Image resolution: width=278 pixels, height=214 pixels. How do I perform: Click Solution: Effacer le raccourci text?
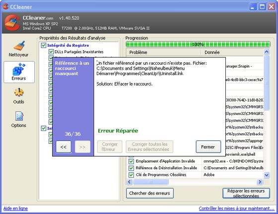point(125,84)
